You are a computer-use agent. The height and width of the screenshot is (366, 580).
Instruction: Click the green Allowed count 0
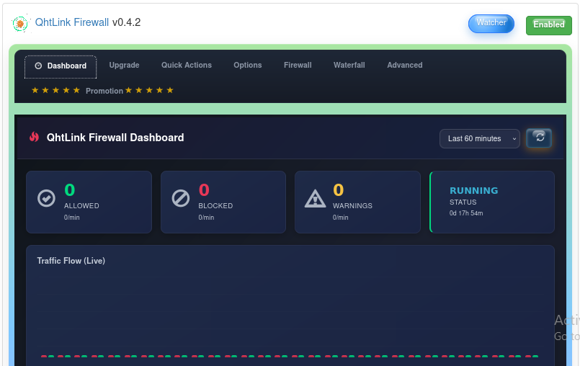pyautogui.click(x=70, y=190)
